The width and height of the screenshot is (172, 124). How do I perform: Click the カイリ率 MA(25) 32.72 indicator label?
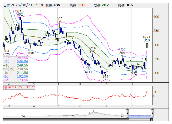point(19,87)
